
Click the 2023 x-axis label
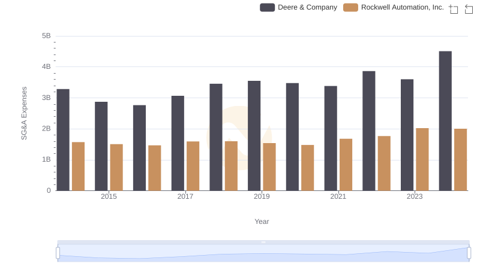click(x=415, y=196)
